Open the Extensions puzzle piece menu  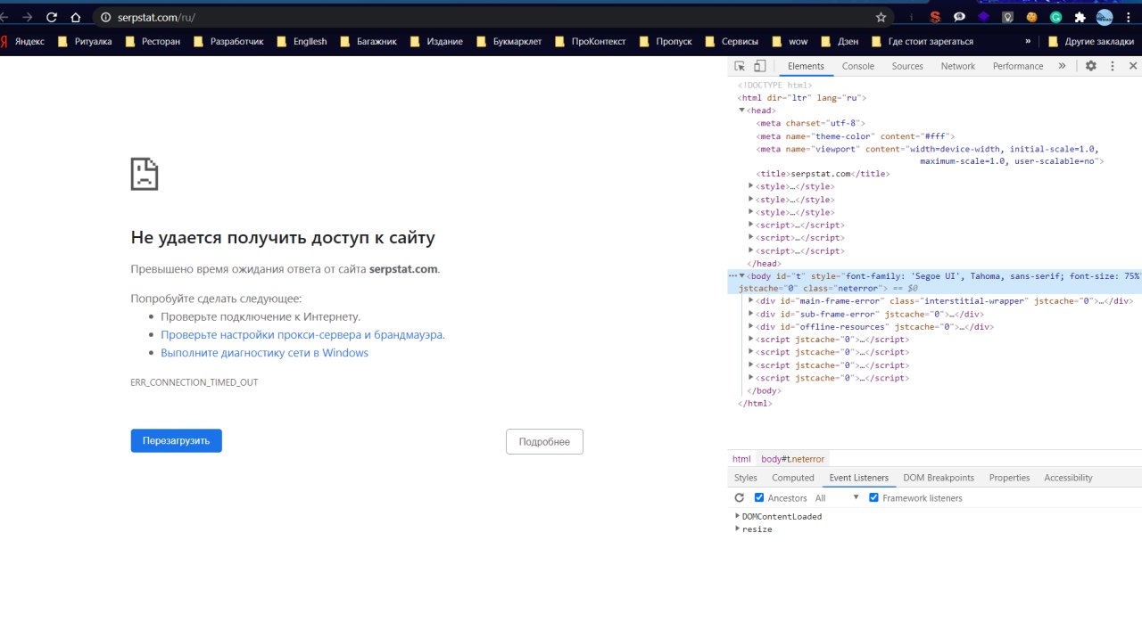(x=1080, y=17)
